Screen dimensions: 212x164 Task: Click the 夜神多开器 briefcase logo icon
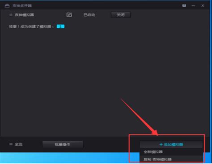7,6
